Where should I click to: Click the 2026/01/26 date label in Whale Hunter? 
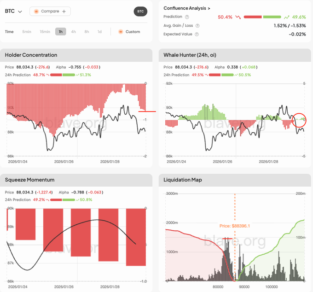(x=222, y=162)
